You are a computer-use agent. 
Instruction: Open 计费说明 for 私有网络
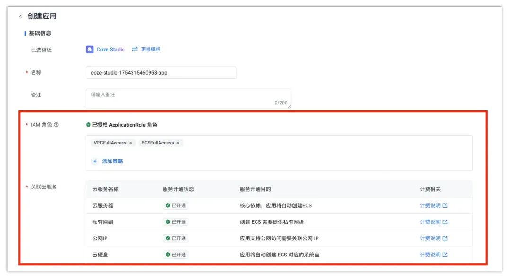(x=430, y=222)
